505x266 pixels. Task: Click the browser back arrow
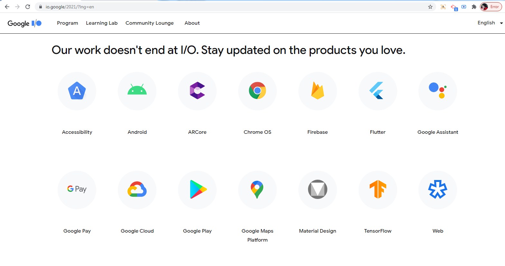pos(7,7)
